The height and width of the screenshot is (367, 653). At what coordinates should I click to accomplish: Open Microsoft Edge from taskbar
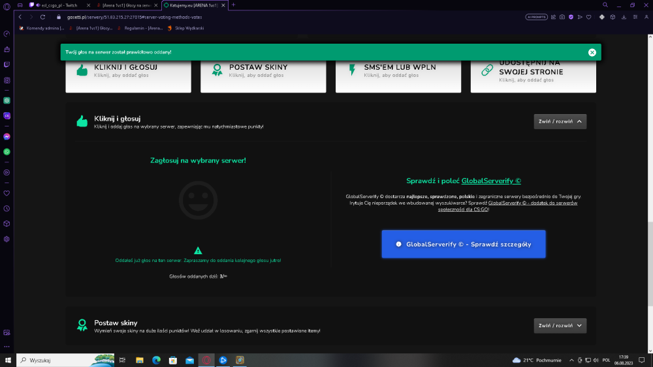click(x=156, y=360)
